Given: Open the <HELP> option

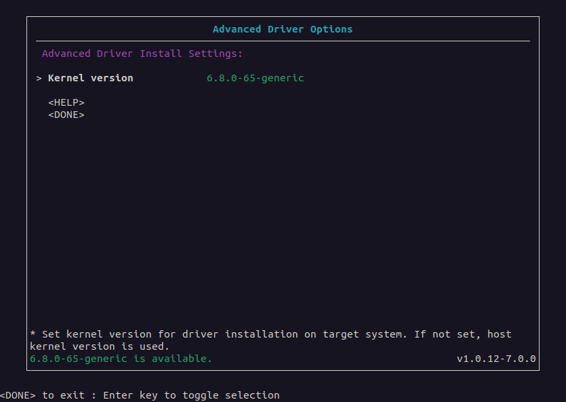Looking at the screenshot, I should tap(66, 103).
